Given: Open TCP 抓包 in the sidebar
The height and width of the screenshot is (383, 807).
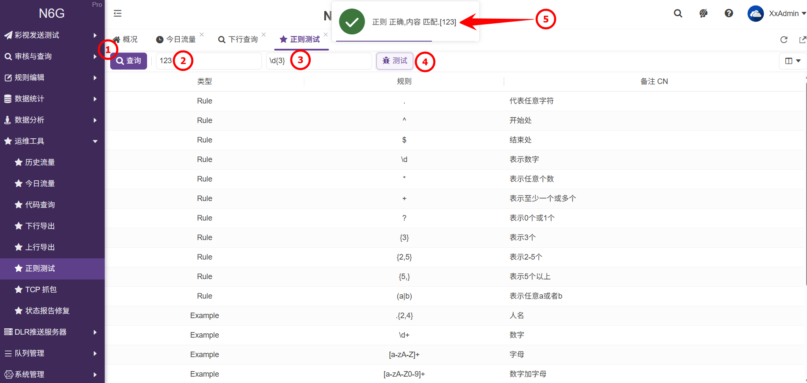Looking at the screenshot, I should click(41, 290).
